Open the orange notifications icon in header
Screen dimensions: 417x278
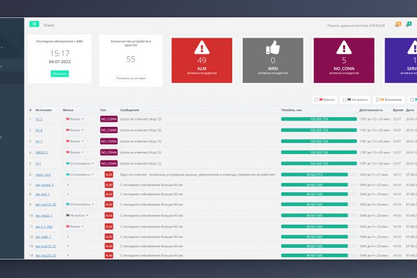[x=398, y=24]
